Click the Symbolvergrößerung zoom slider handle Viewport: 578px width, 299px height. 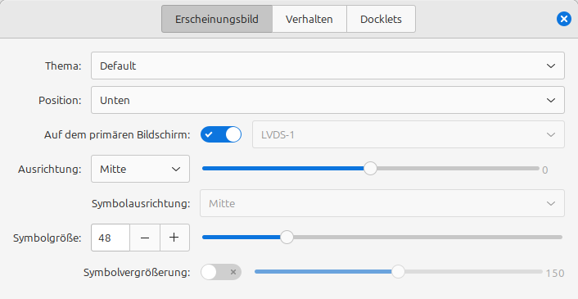pyautogui.click(x=398, y=272)
